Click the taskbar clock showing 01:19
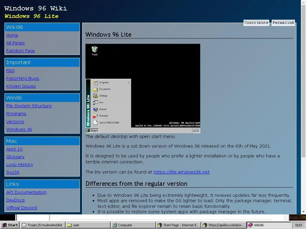 [299, 225]
